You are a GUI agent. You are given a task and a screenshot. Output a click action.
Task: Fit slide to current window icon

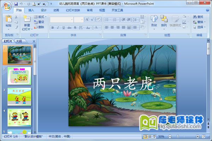point(204,136)
